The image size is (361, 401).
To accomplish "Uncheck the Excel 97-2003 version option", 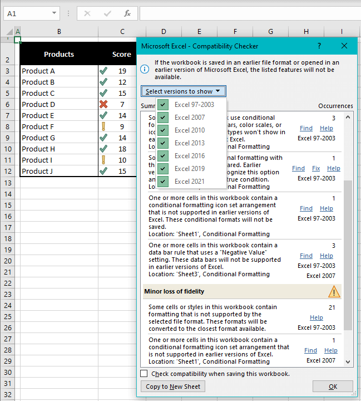I will (x=163, y=105).
